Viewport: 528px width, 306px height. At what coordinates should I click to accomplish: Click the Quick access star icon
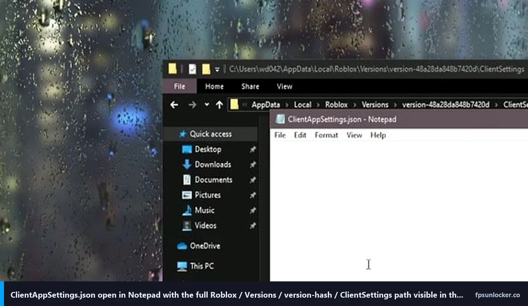tap(183, 134)
